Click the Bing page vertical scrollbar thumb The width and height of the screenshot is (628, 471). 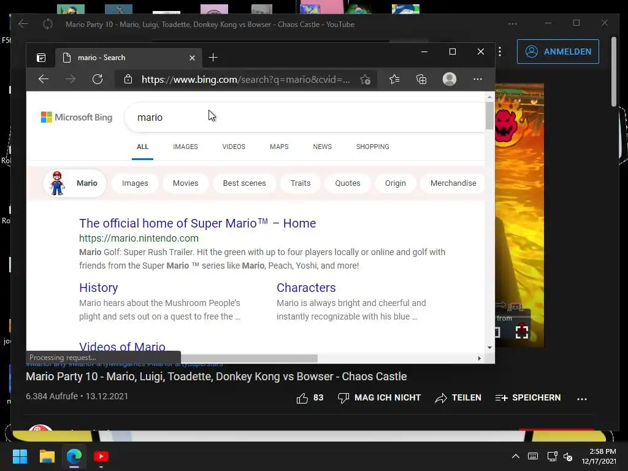[489, 116]
